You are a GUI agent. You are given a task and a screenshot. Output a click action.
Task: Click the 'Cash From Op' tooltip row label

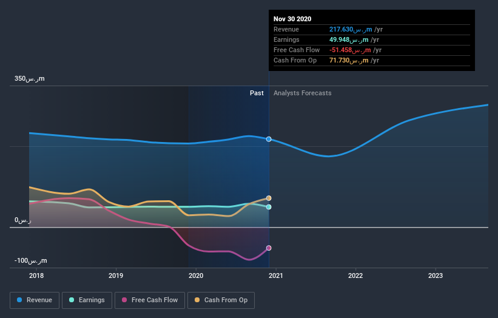point(295,60)
